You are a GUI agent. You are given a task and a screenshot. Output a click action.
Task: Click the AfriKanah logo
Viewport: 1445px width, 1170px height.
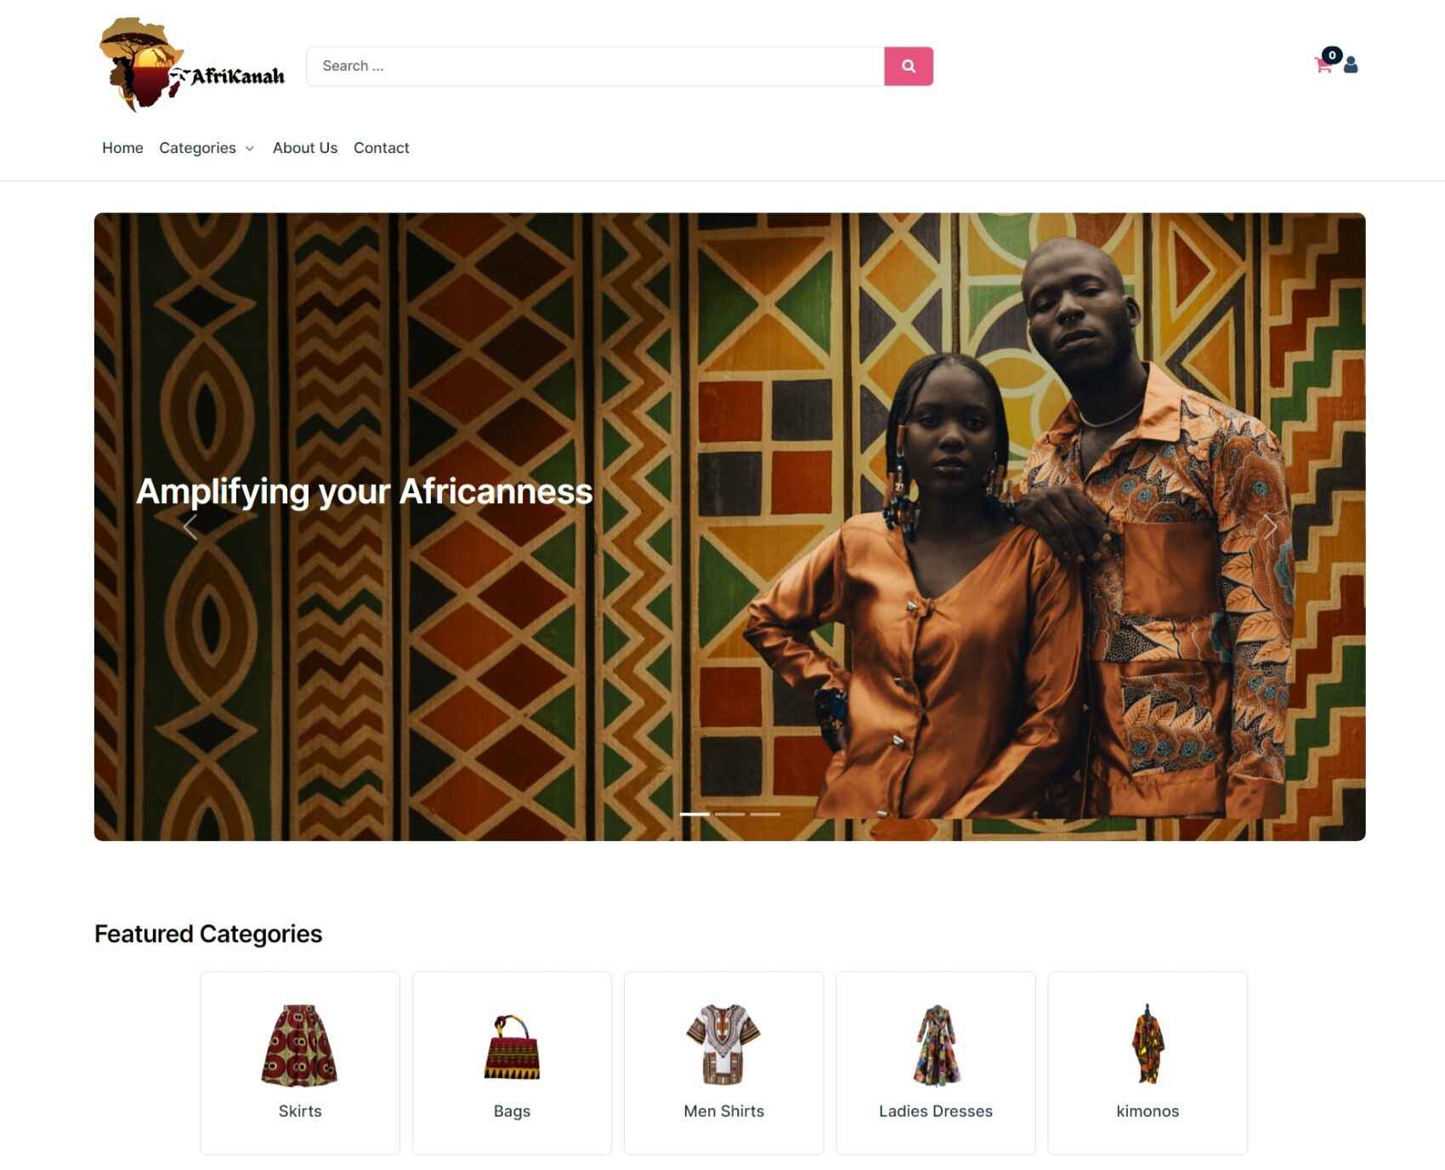[192, 65]
